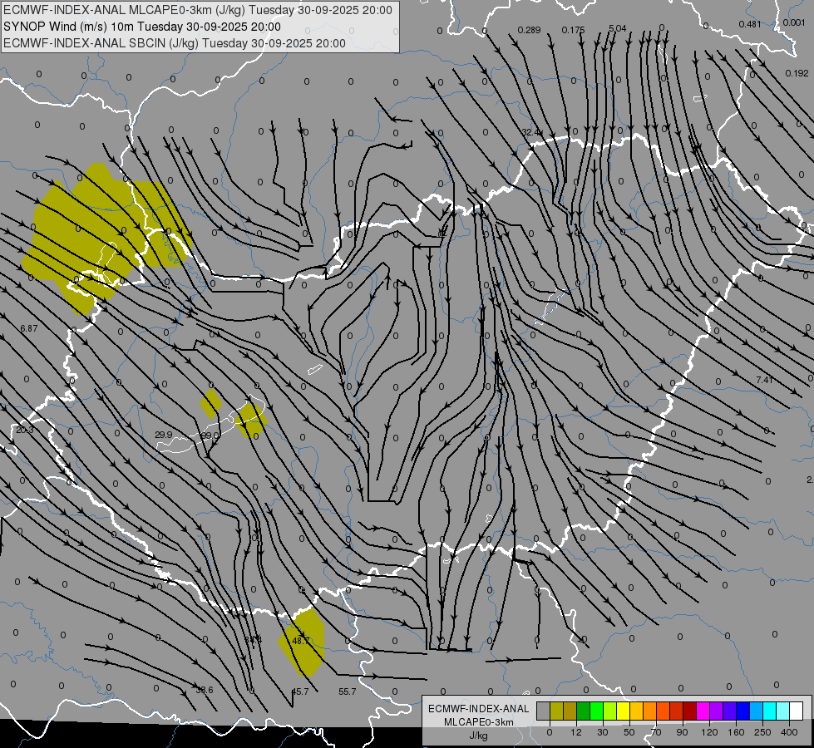
Task: Click the 0.001 data value
Action: pos(794,22)
